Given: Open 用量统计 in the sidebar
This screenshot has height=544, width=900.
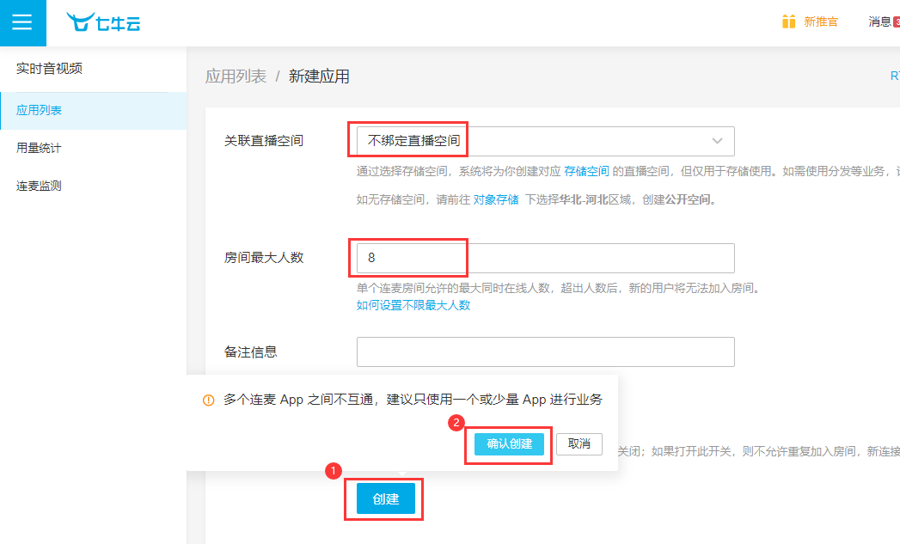Looking at the screenshot, I should [39, 148].
